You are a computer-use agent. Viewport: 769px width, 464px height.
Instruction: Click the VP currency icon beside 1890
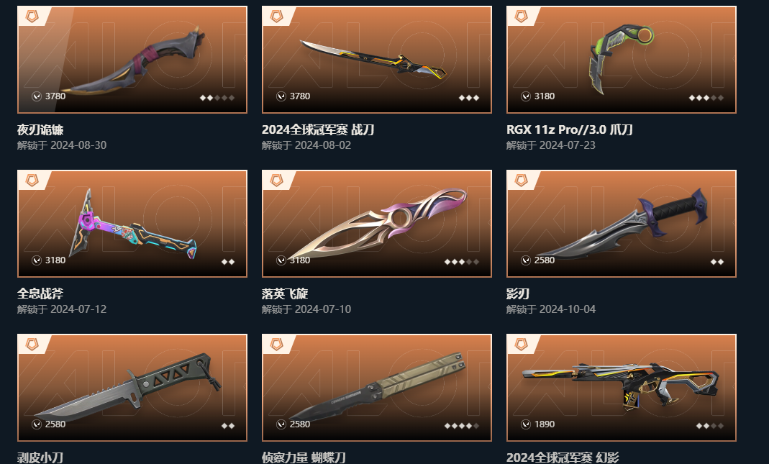[x=526, y=424]
